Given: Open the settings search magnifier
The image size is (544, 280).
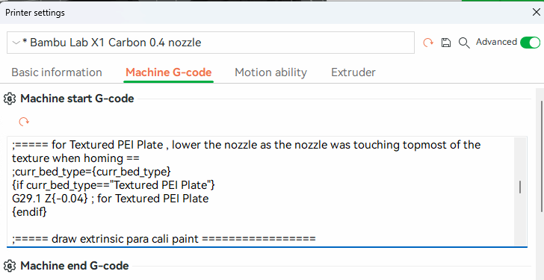Looking at the screenshot, I should click(464, 43).
